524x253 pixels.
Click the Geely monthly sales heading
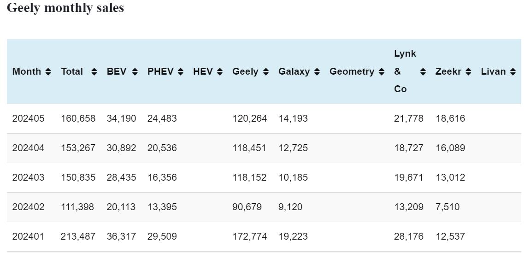pyautogui.click(x=65, y=8)
